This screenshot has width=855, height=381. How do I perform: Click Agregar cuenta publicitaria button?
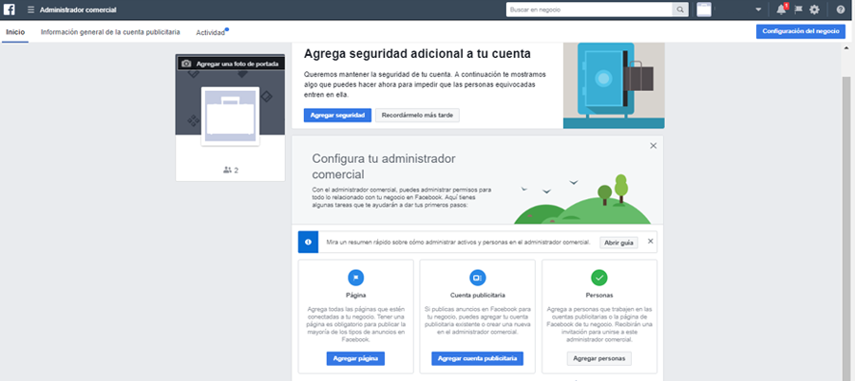[x=477, y=358]
